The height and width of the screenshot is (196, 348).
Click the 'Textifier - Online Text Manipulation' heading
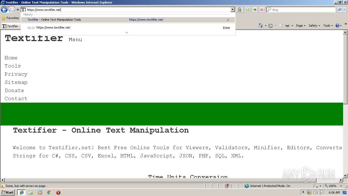(101, 130)
